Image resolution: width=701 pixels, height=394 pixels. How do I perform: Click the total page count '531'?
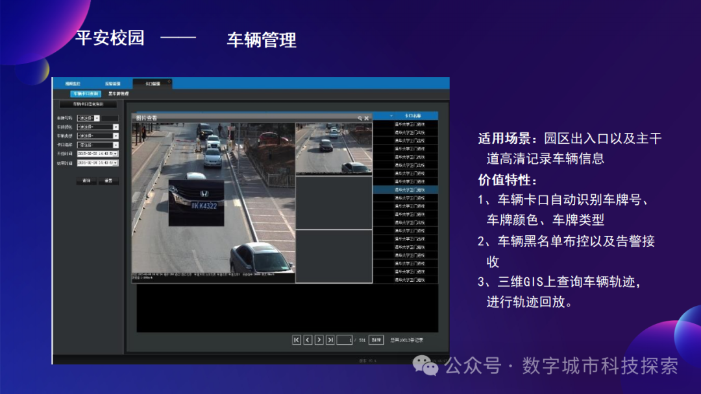[x=362, y=340]
